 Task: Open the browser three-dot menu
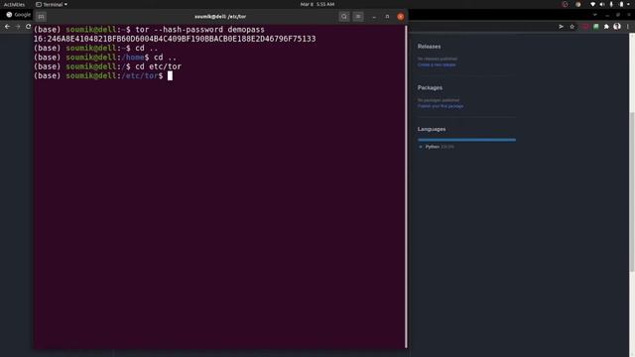point(628,27)
